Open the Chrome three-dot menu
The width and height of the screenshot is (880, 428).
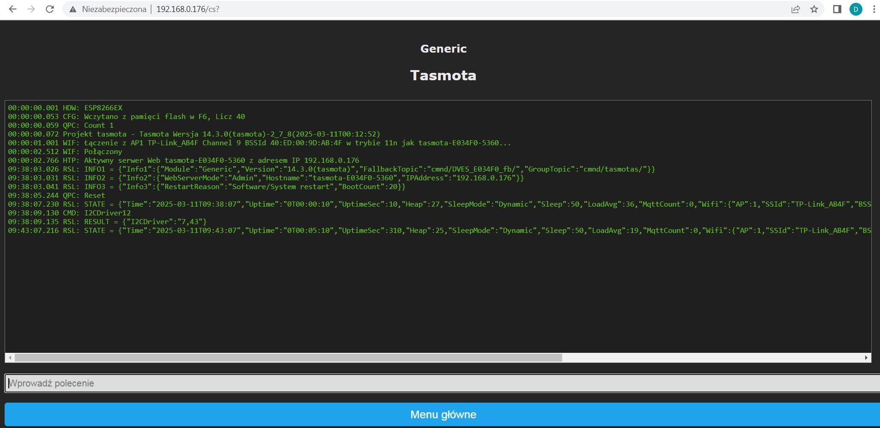tap(874, 9)
